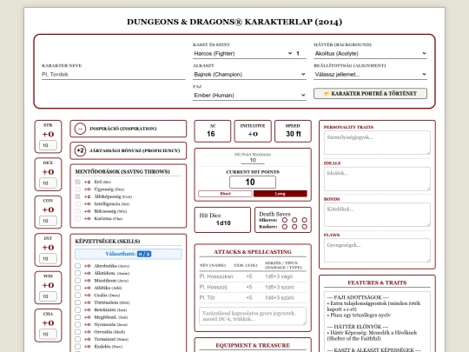Click the WIS score input box
This screenshot has width=469, height=352.
pyautogui.click(x=48, y=296)
